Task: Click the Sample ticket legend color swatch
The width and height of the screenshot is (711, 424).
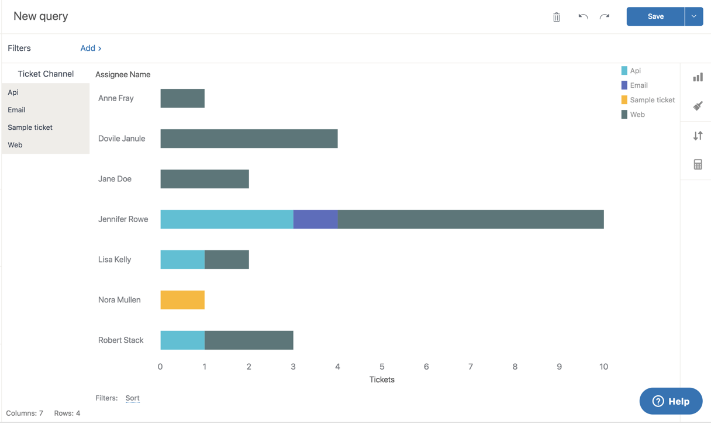Action: tap(623, 99)
